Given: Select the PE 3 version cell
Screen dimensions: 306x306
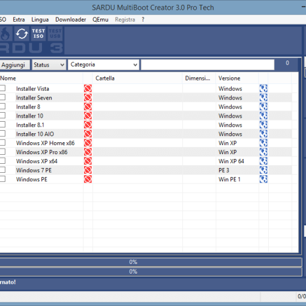Looking at the screenshot, I should (224, 170).
